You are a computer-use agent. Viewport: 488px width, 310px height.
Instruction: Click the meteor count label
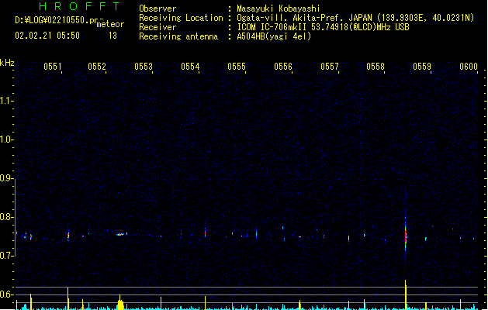coord(110,24)
